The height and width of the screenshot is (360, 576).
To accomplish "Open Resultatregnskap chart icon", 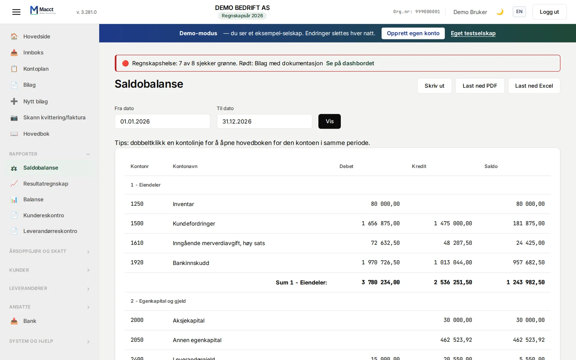I will click(14, 184).
